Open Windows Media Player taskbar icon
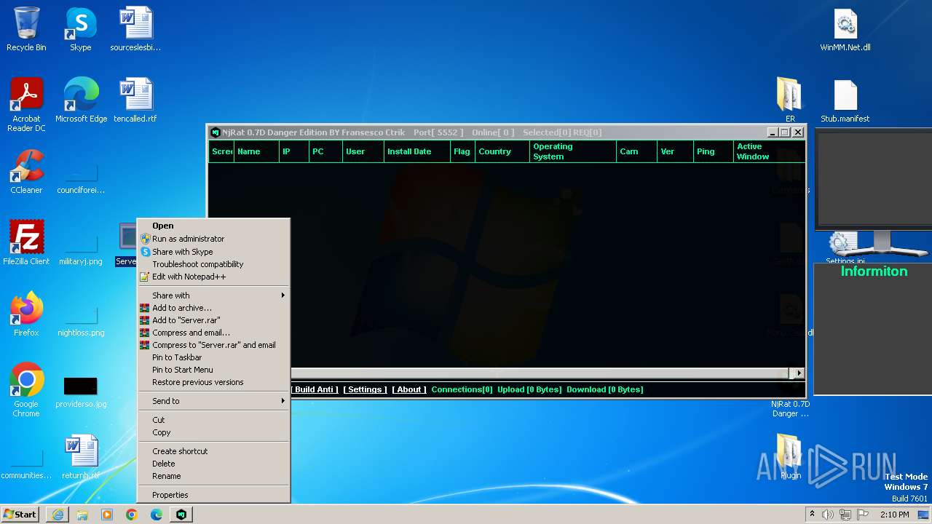The width and height of the screenshot is (932, 524). [x=107, y=515]
